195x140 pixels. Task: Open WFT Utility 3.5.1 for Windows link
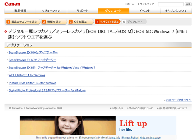pos(27,75)
